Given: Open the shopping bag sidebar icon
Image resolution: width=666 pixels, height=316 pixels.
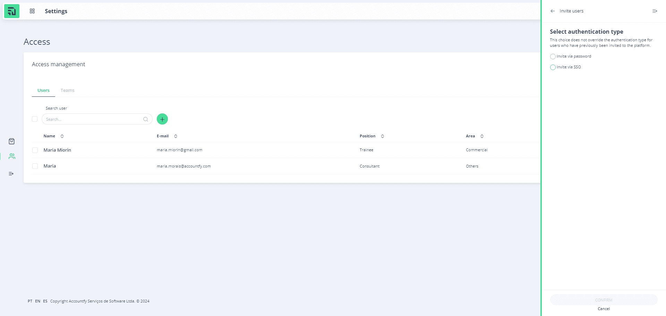Looking at the screenshot, I should point(11,141).
